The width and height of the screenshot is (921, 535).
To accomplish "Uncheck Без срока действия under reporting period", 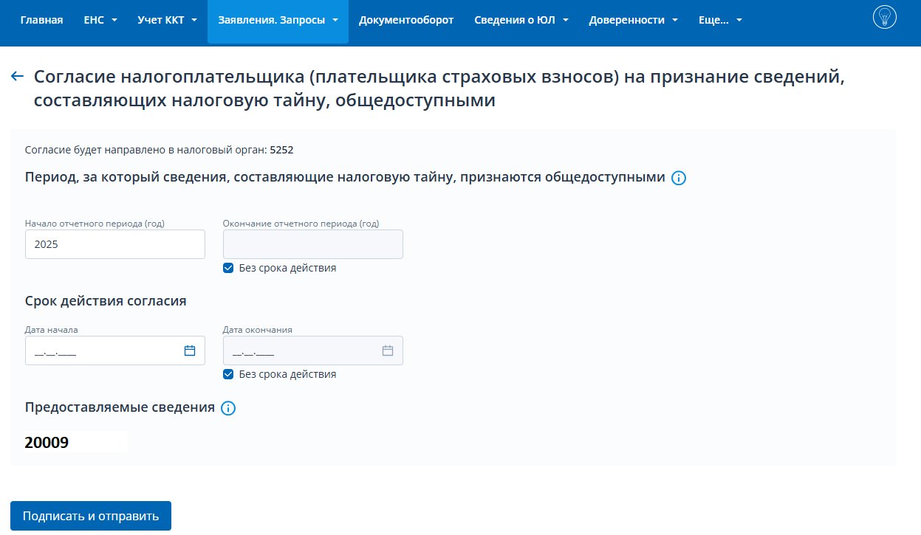I will [x=228, y=268].
